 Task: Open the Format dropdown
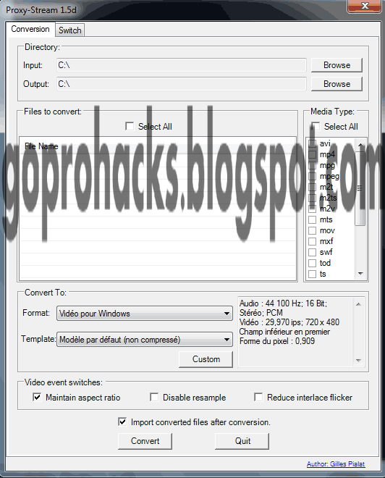pyautogui.click(x=145, y=314)
